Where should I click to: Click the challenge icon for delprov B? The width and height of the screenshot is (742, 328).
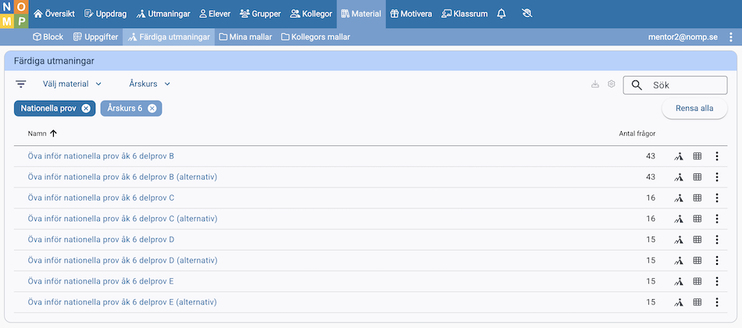pos(679,156)
